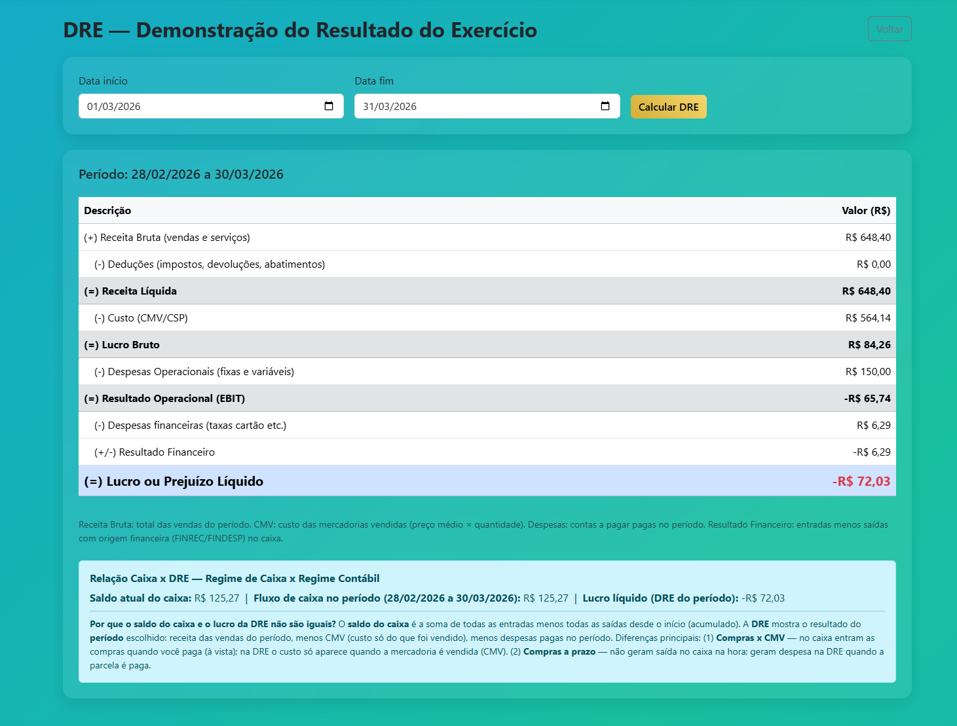Click the Voltar button
Viewport: 957px width, 726px height.
[889, 29]
